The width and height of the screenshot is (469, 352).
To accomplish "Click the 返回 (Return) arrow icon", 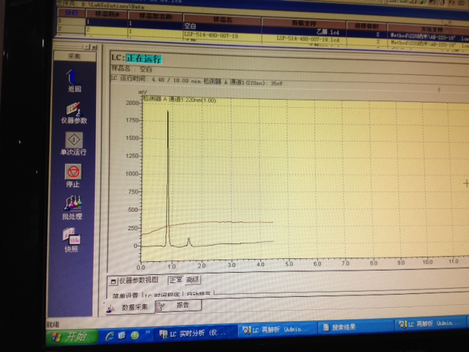I will point(73,77).
